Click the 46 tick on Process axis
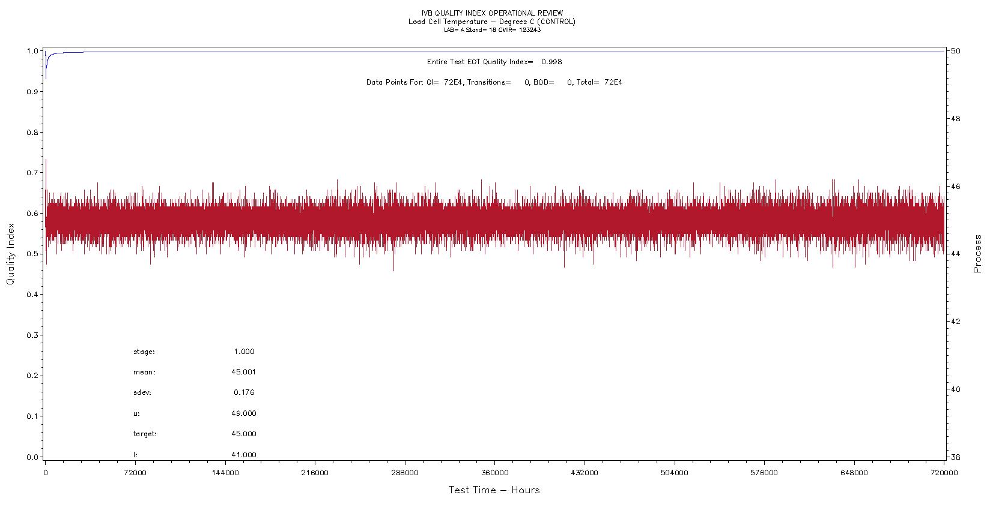Screen dimensions: 990x507 coord(955,187)
